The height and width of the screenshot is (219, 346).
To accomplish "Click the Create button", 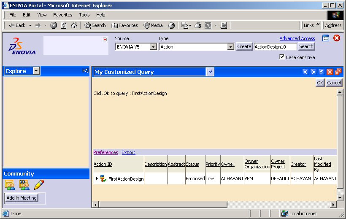I will click(244, 46).
